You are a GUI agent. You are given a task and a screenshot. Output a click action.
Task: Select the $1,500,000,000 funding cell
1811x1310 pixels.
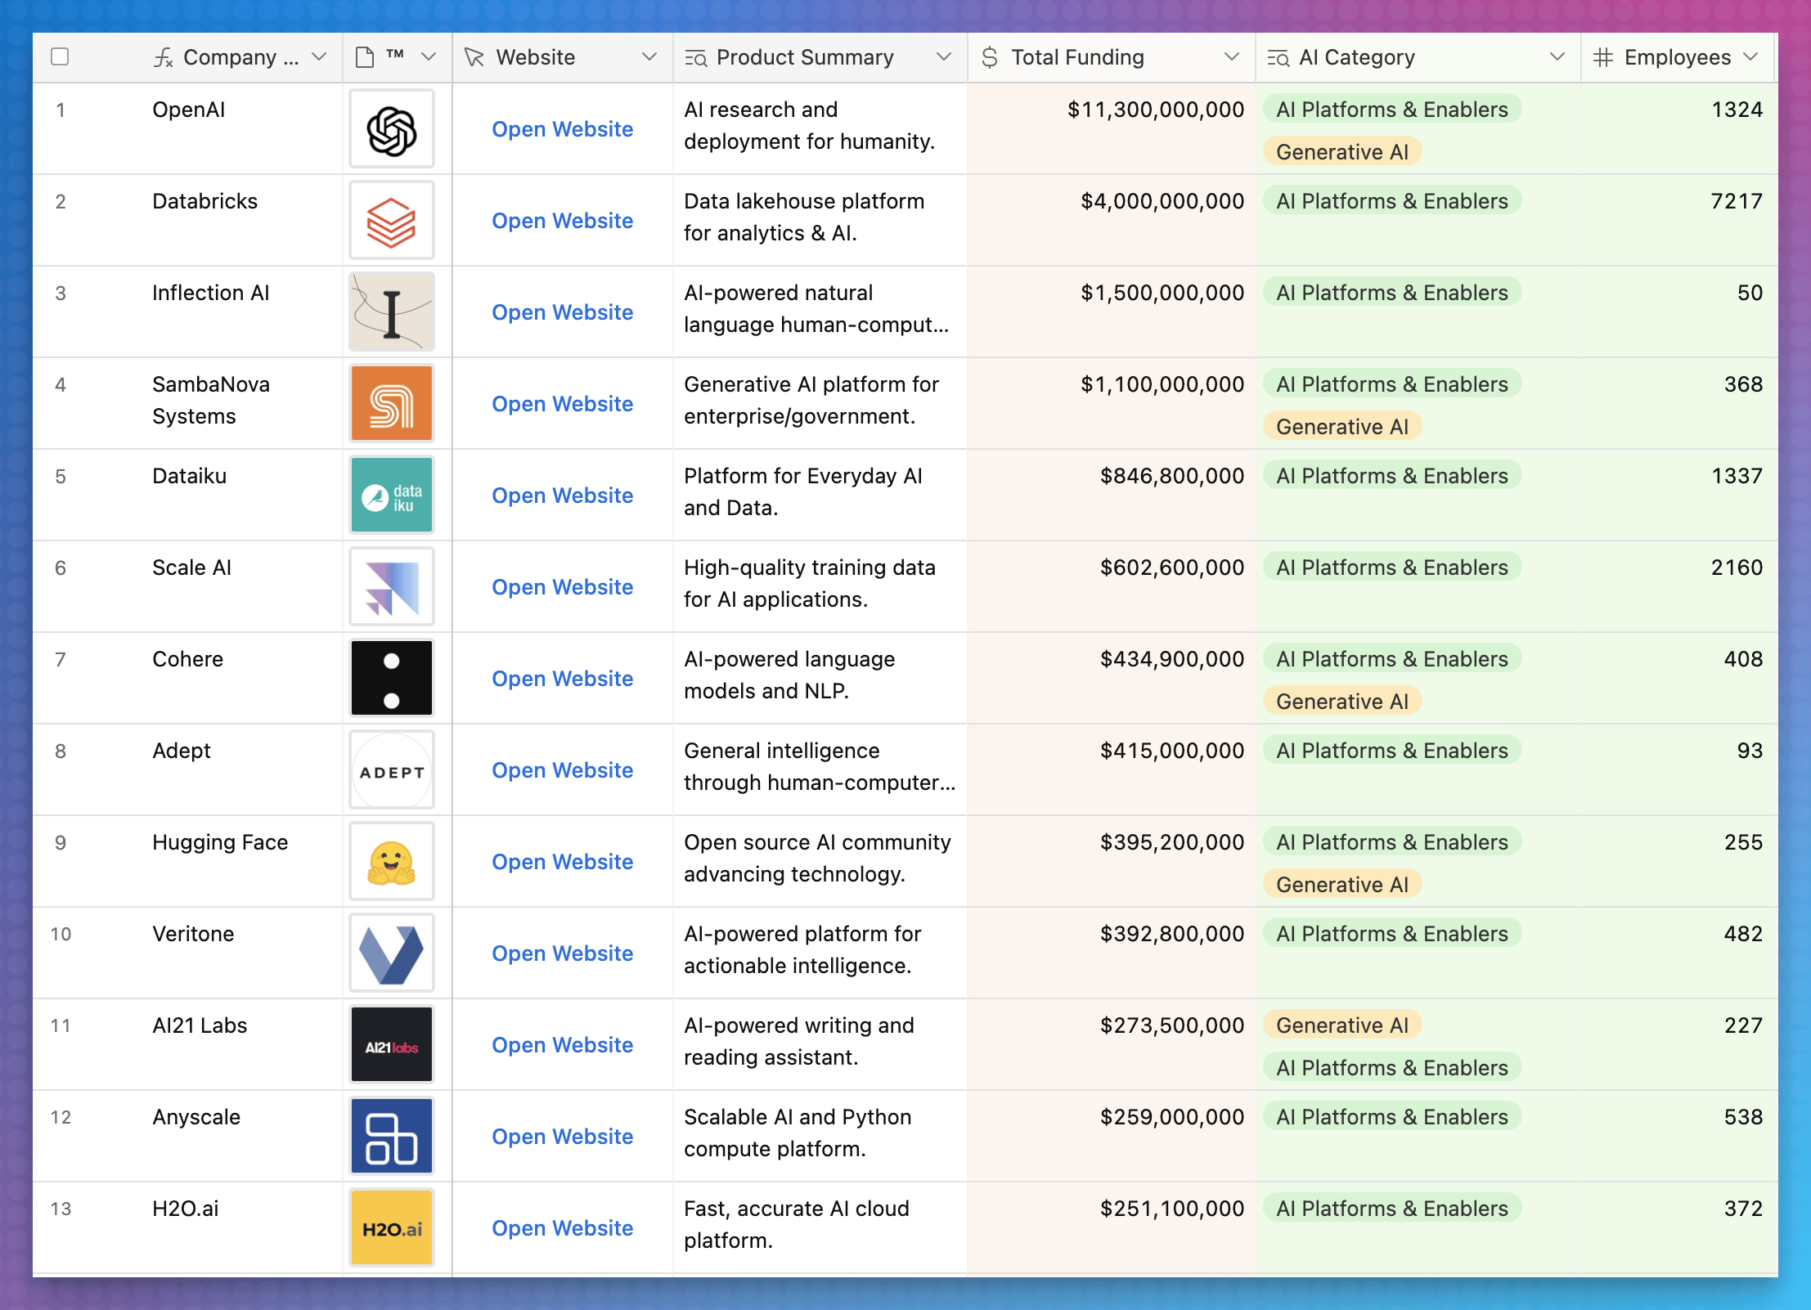pos(1112,312)
